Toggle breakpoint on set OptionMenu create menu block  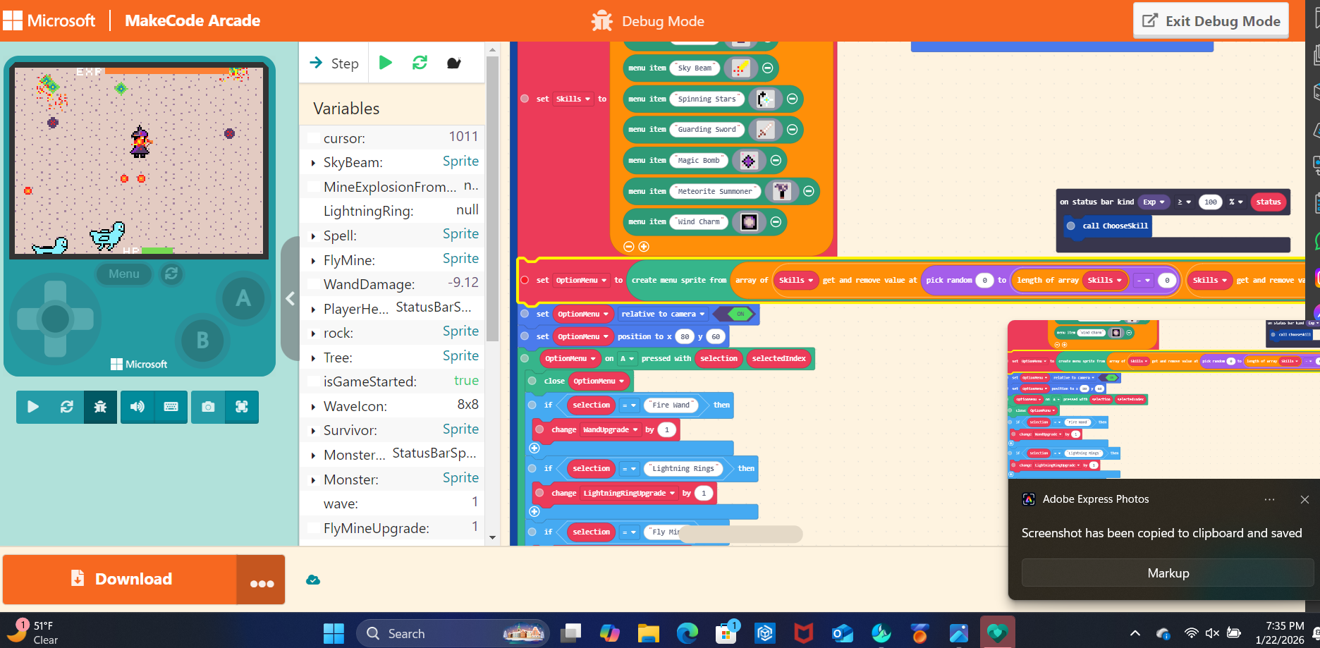coord(525,280)
